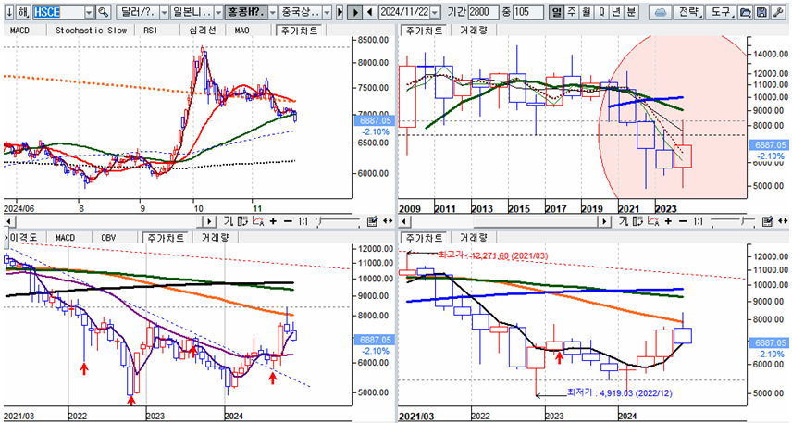Image resolution: width=792 pixels, height=423 pixels.
Task: Click the small right-arrow after 중국상 dropdown
Action: pyautogui.click(x=340, y=12)
